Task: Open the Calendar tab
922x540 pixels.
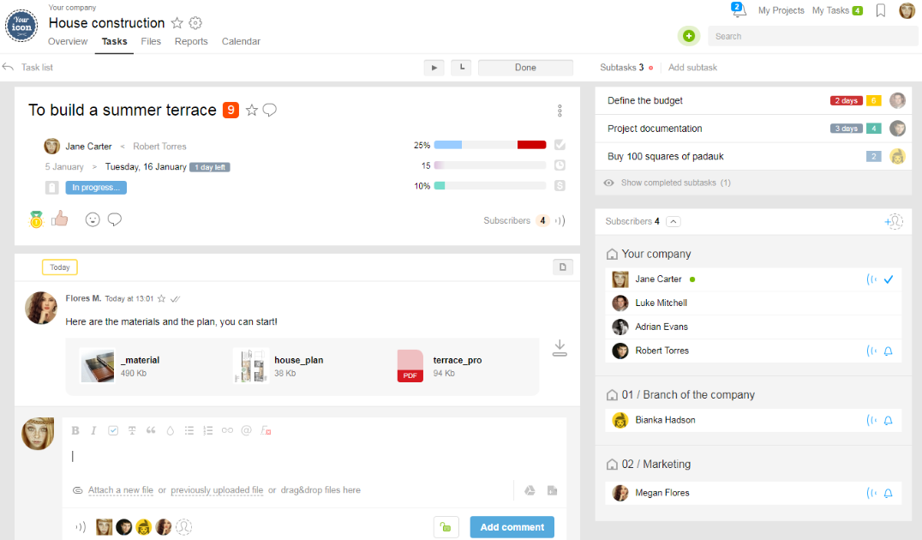Action: pos(241,41)
